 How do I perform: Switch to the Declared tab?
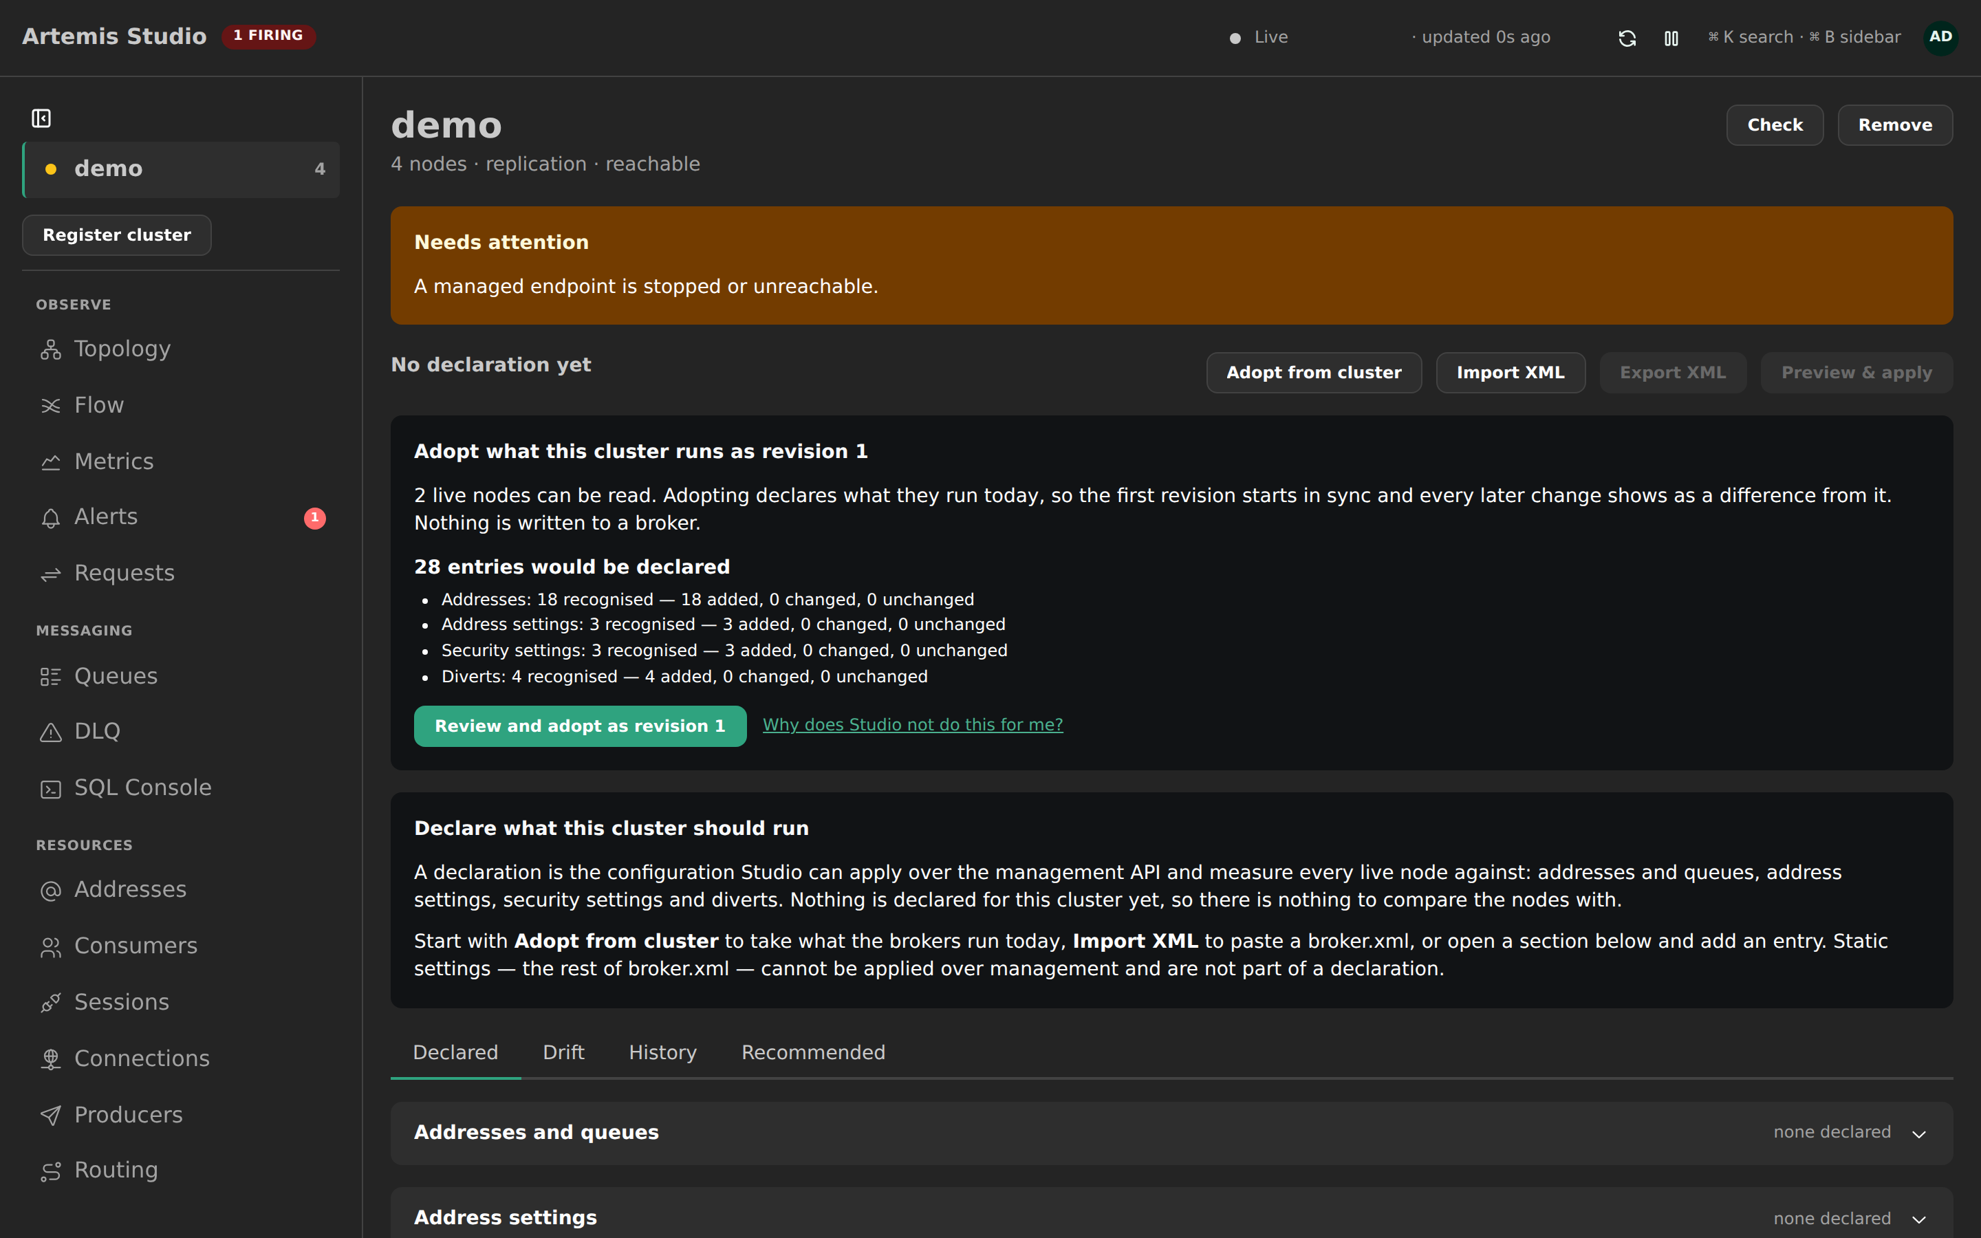(x=455, y=1052)
